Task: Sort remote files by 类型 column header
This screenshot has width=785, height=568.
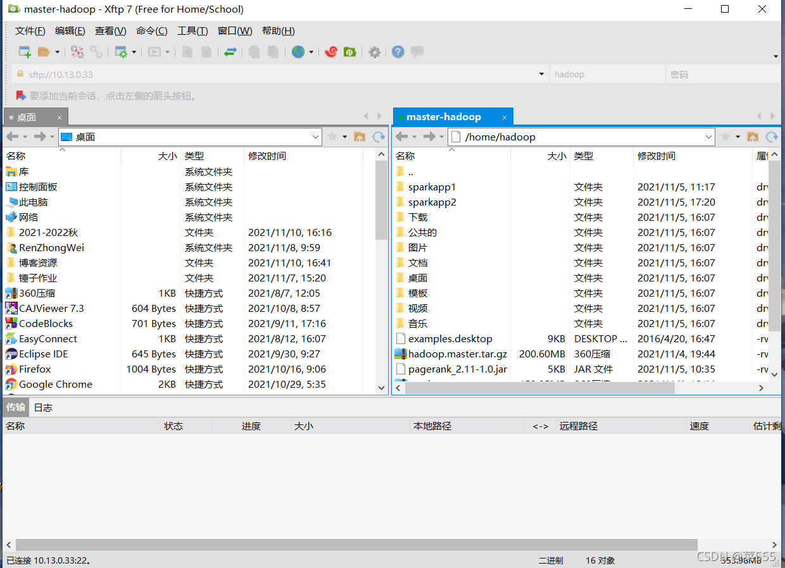Action: click(601, 156)
